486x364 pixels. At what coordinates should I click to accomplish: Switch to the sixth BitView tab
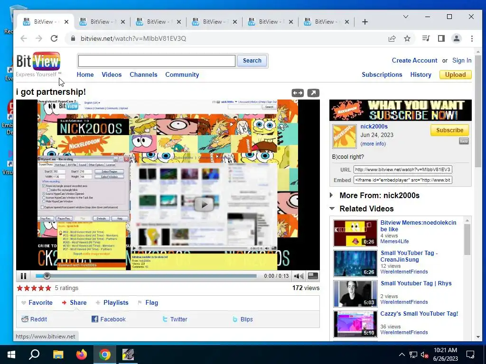tap(326, 22)
